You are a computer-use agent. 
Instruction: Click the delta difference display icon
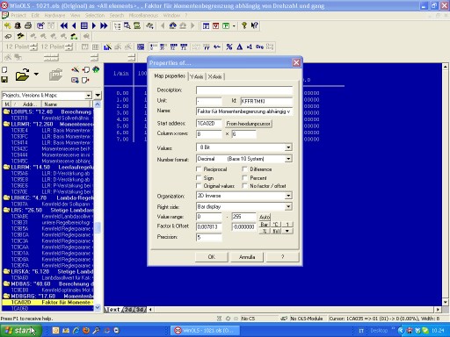(239, 47)
